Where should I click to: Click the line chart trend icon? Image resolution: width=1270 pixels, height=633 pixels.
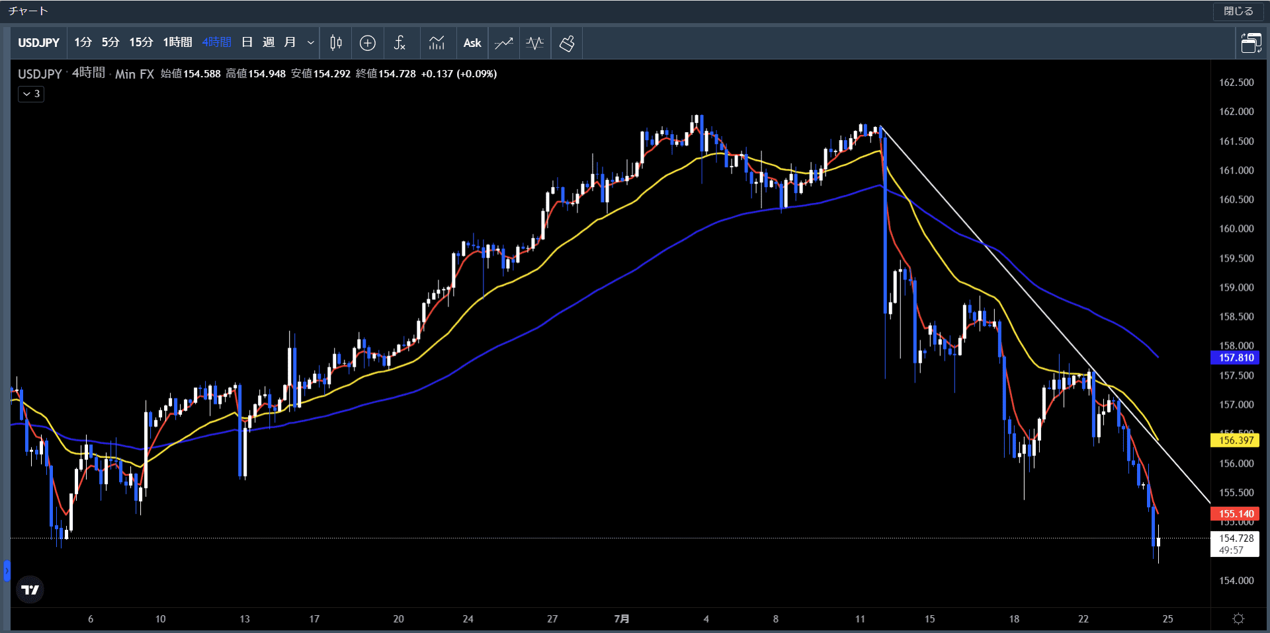[x=504, y=43]
